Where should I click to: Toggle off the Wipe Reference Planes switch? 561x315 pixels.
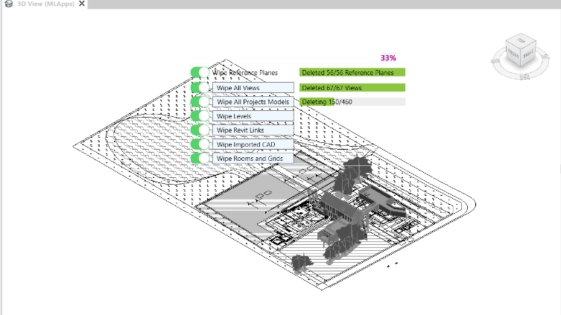point(200,73)
